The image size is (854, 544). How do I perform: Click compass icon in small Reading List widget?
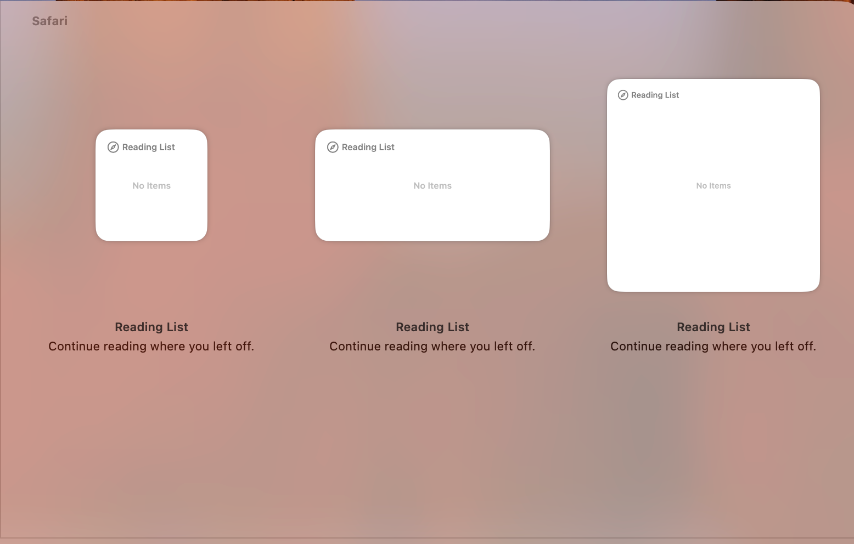point(113,147)
